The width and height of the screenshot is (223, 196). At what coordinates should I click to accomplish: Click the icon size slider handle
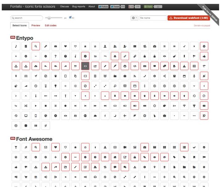49,18
